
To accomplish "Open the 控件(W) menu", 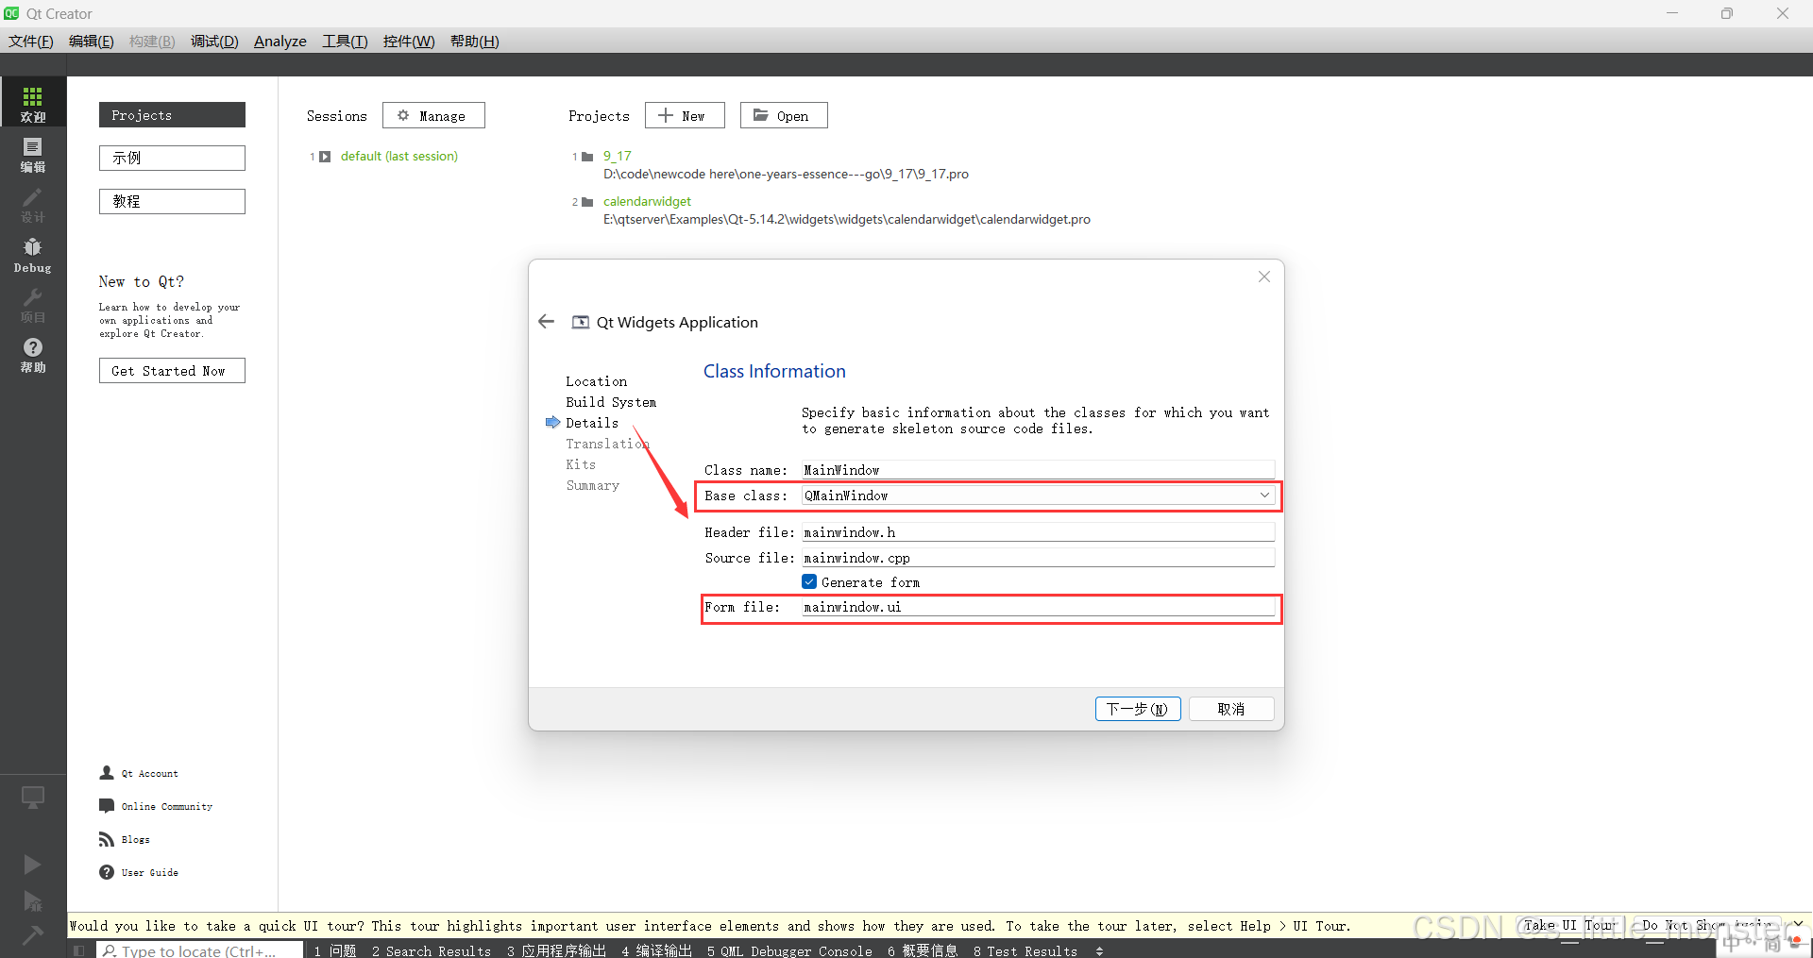I will pyautogui.click(x=409, y=42).
